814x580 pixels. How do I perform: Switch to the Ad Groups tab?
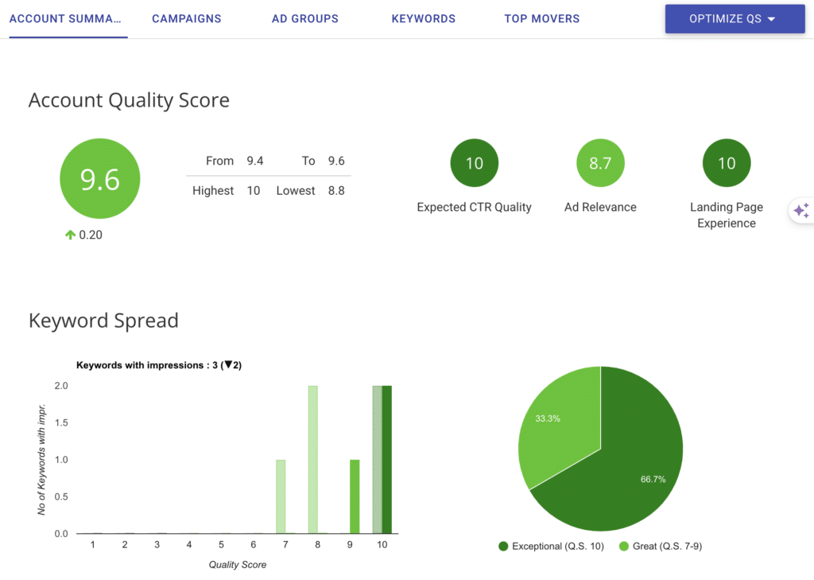pos(304,19)
